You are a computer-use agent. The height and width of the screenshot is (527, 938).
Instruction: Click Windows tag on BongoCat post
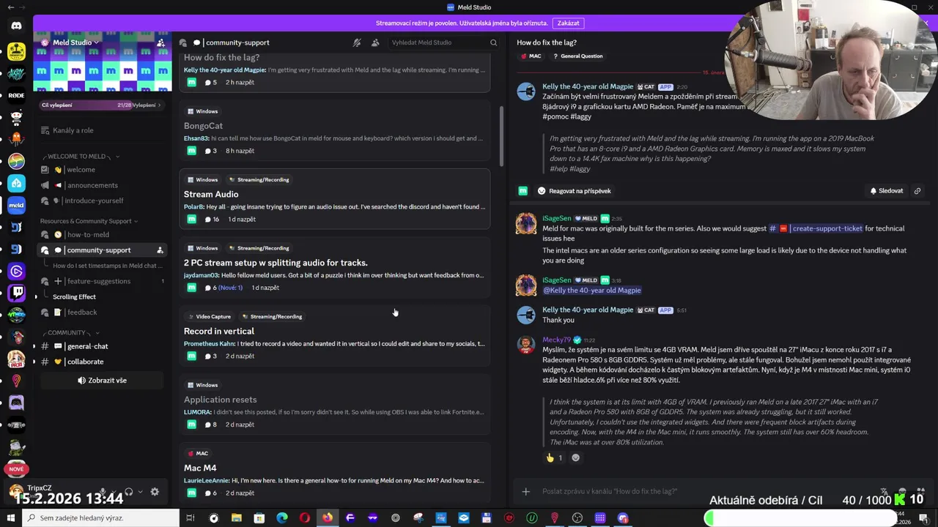203,111
